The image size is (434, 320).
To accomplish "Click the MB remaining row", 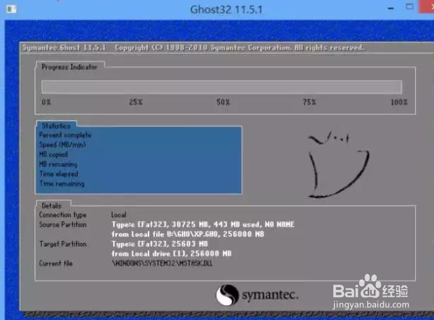I will click(58, 164).
